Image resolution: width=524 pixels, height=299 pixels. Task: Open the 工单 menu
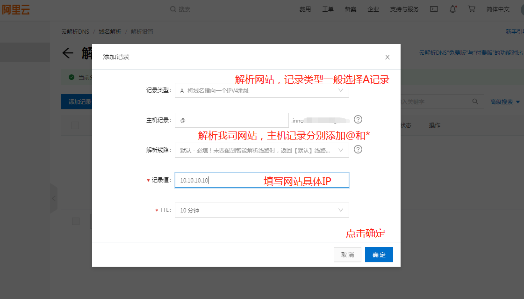click(x=328, y=9)
